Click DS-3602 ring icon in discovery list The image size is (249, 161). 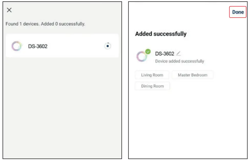tap(17, 46)
